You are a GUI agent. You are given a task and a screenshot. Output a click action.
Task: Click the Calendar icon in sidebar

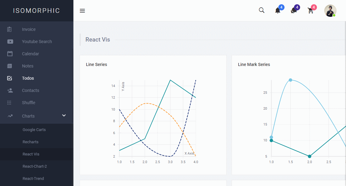tap(10, 53)
